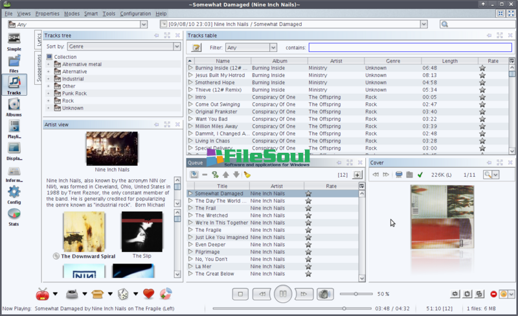
Task: Click the Length column header
Action: point(449,61)
